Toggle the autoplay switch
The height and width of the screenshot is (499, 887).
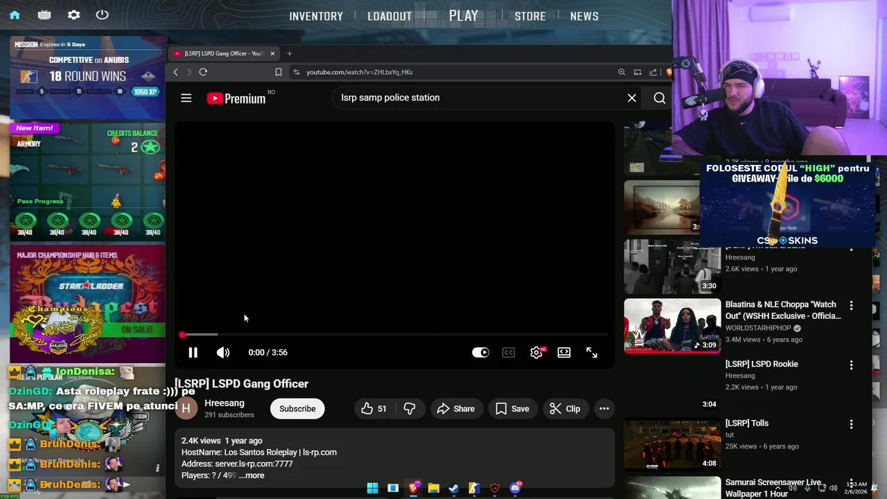[x=480, y=353]
